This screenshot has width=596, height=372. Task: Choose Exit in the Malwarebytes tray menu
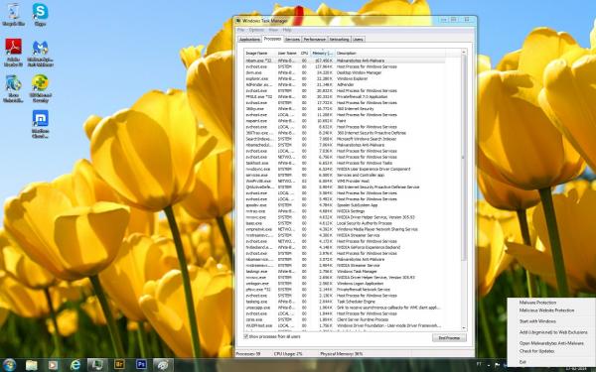coord(522,362)
